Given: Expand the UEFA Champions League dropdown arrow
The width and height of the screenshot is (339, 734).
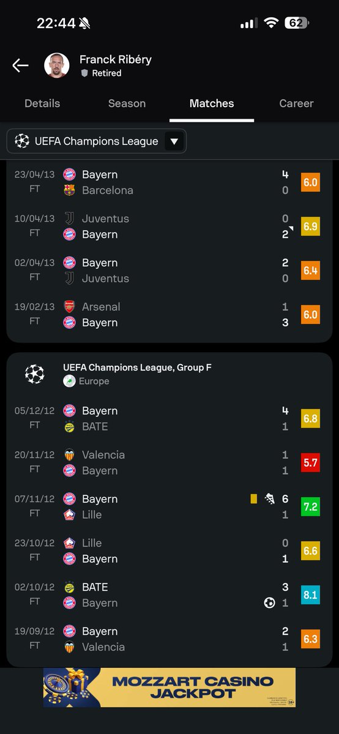Looking at the screenshot, I should [174, 141].
